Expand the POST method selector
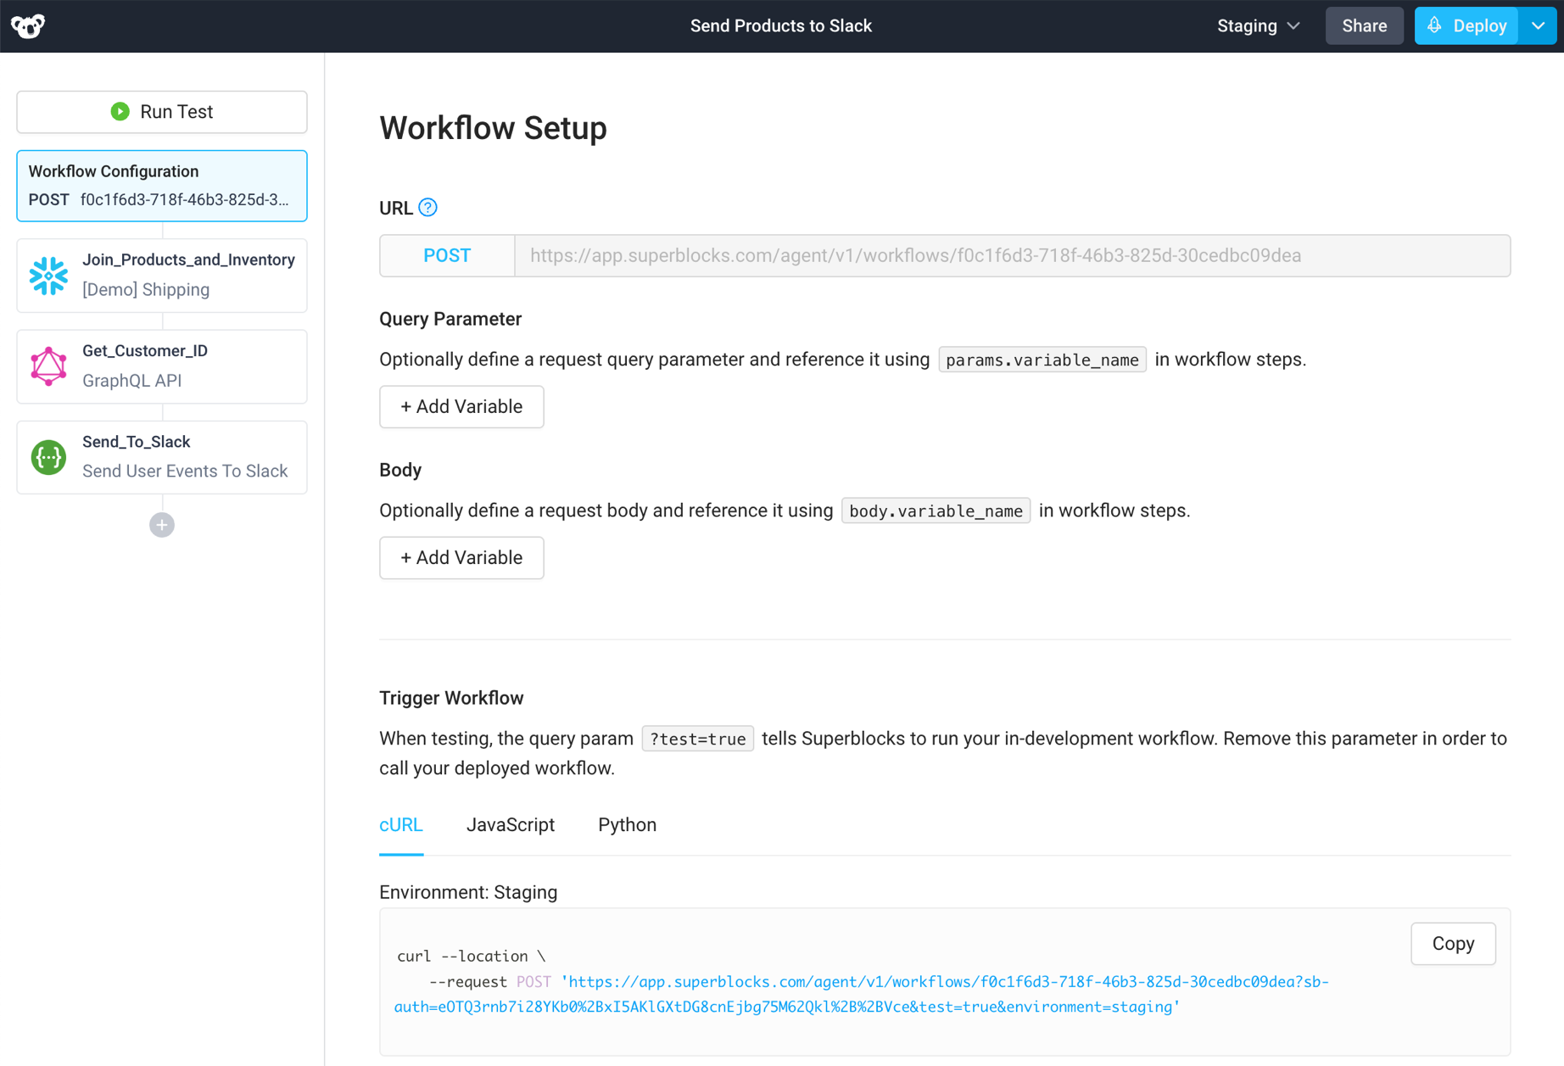1564x1066 pixels. pyautogui.click(x=446, y=255)
